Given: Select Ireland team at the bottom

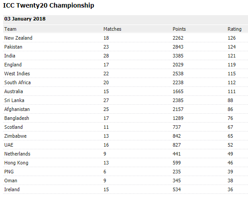Looking at the screenshot, I should pos(12,189).
